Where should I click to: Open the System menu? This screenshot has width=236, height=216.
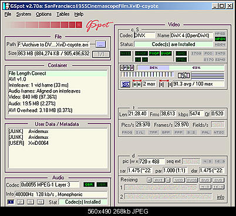click(x=23, y=14)
